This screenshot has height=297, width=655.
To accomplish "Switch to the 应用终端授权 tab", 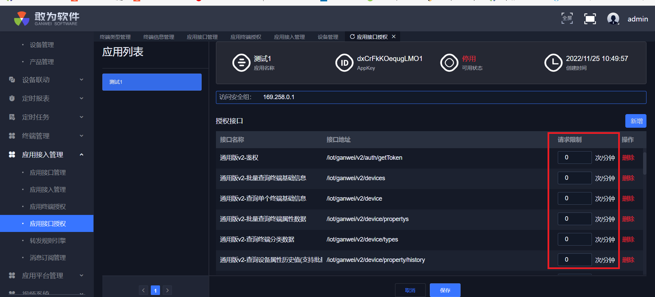I will point(246,37).
